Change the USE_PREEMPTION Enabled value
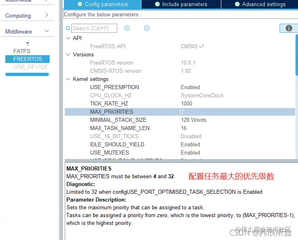This screenshot has height=240, width=298. coord(190,87)
